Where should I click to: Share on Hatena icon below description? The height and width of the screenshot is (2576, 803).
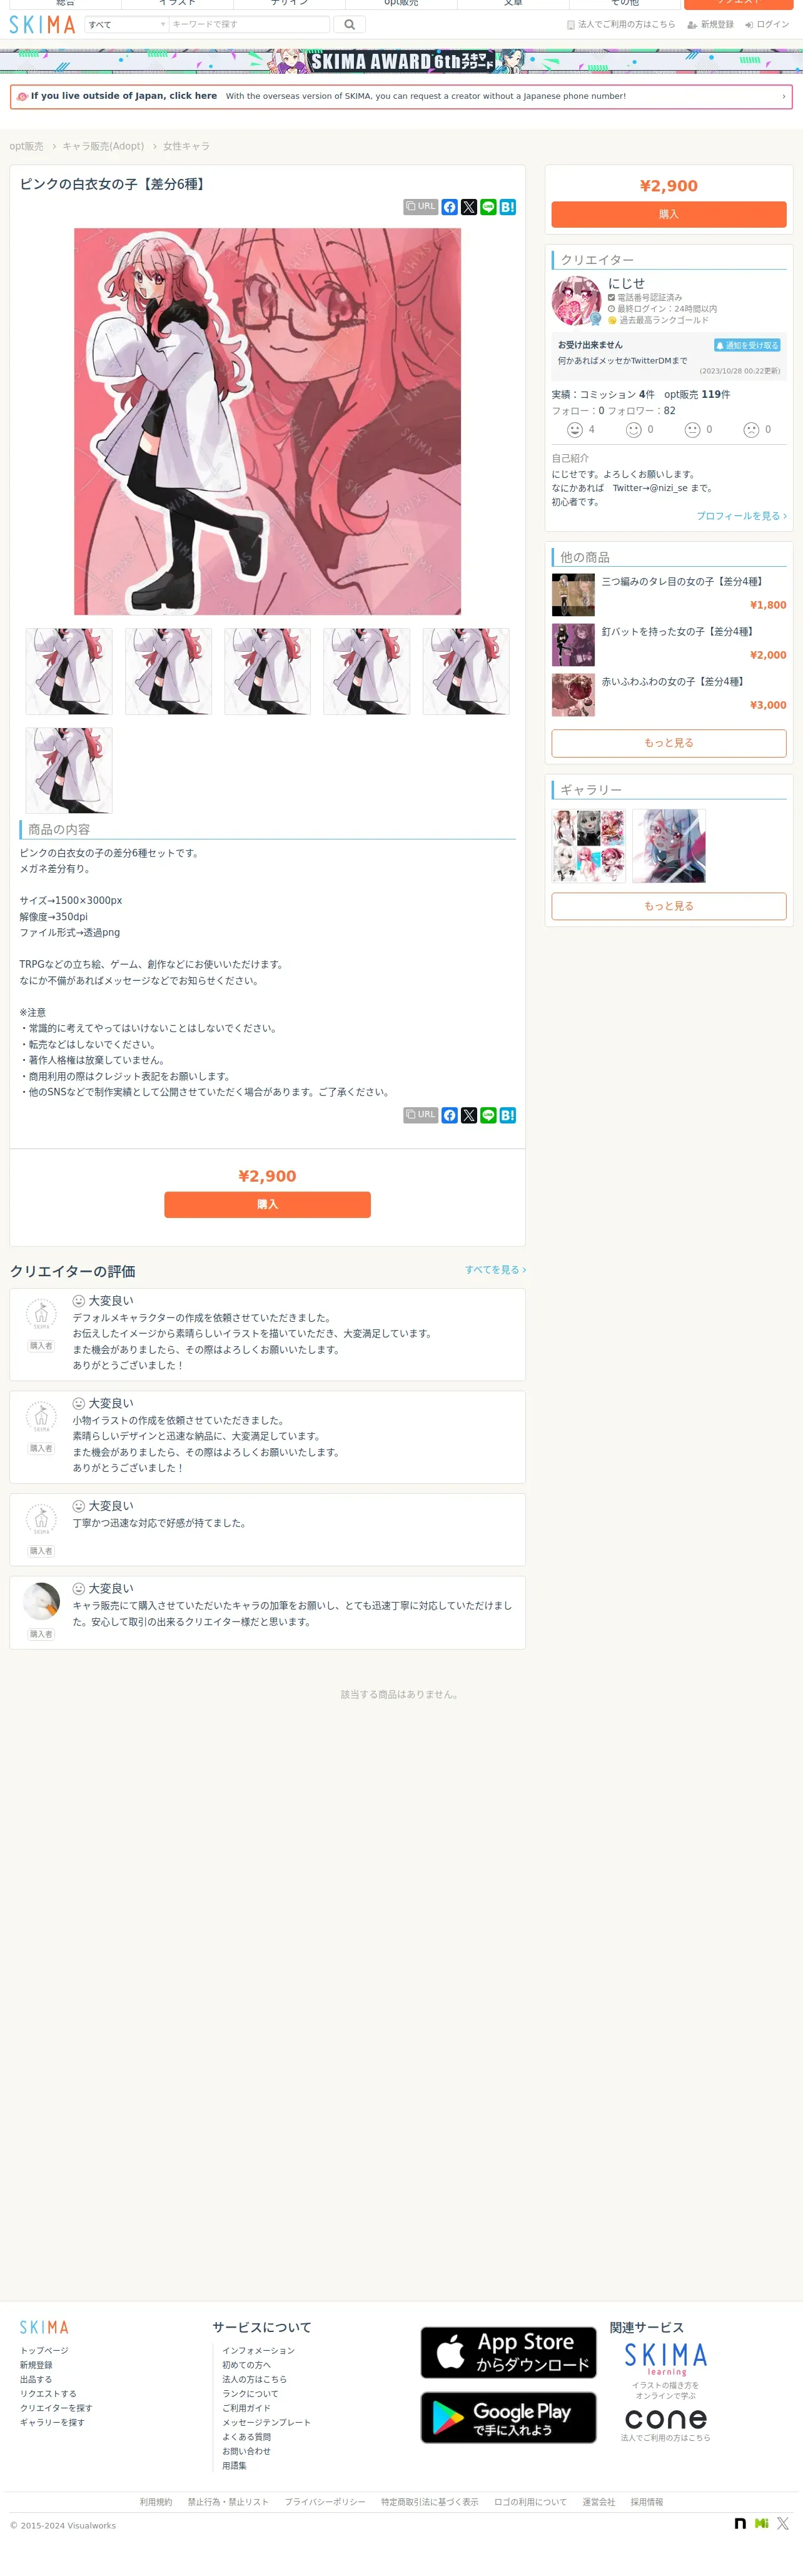point(508,1115)
